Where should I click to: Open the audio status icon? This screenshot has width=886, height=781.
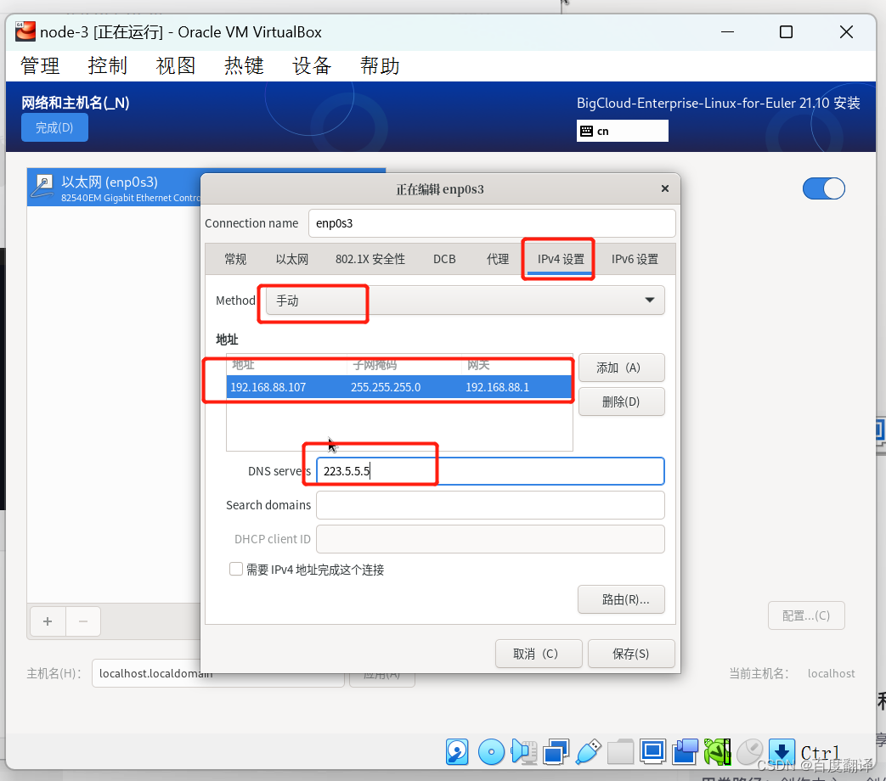523,751
